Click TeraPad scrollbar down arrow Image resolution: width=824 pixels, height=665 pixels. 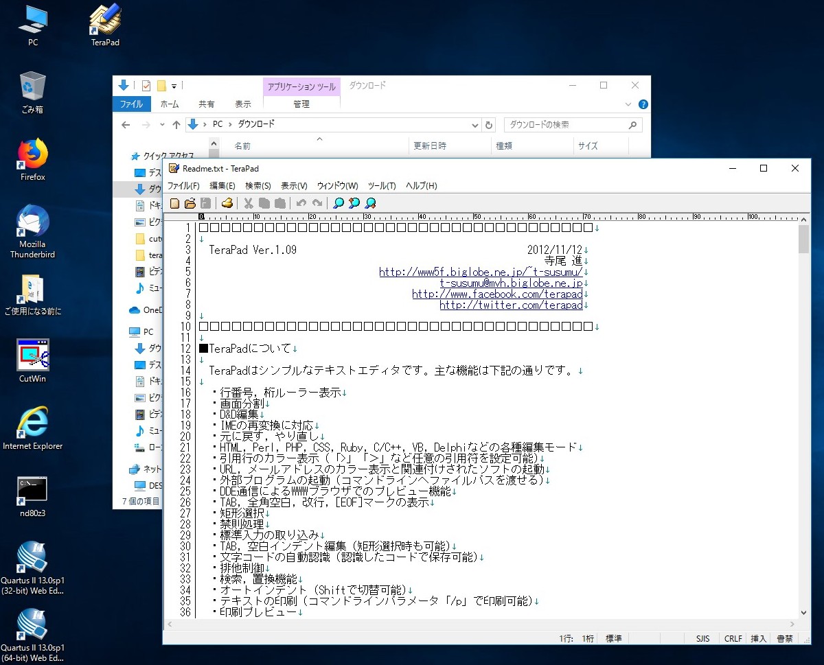coord(803,613)
